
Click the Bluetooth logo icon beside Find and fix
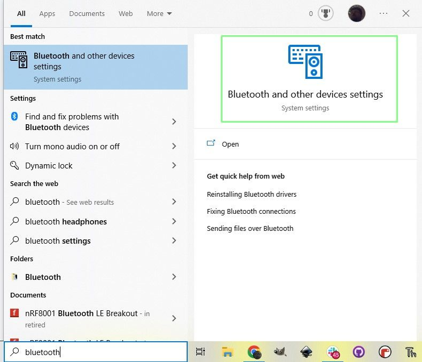pos(14,116)
